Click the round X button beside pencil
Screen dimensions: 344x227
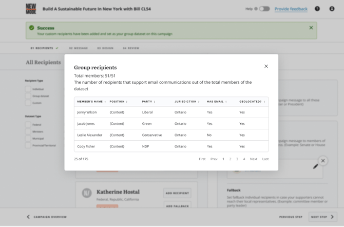(x=323, y=161)
